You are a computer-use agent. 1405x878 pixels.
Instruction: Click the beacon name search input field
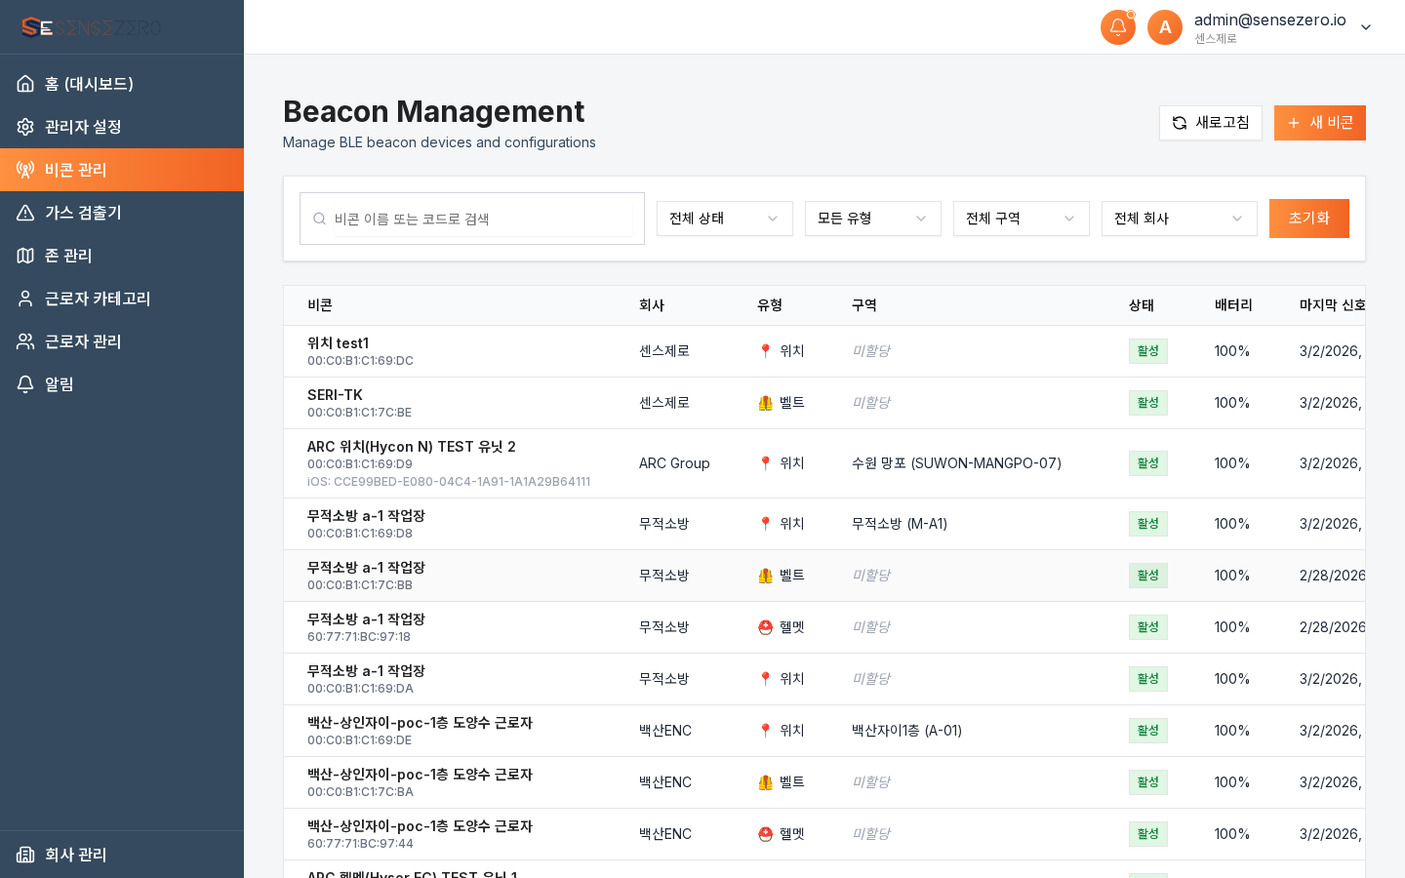(471, 219)
